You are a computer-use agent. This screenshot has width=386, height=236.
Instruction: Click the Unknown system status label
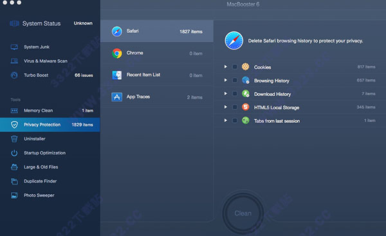coord(83,23)
